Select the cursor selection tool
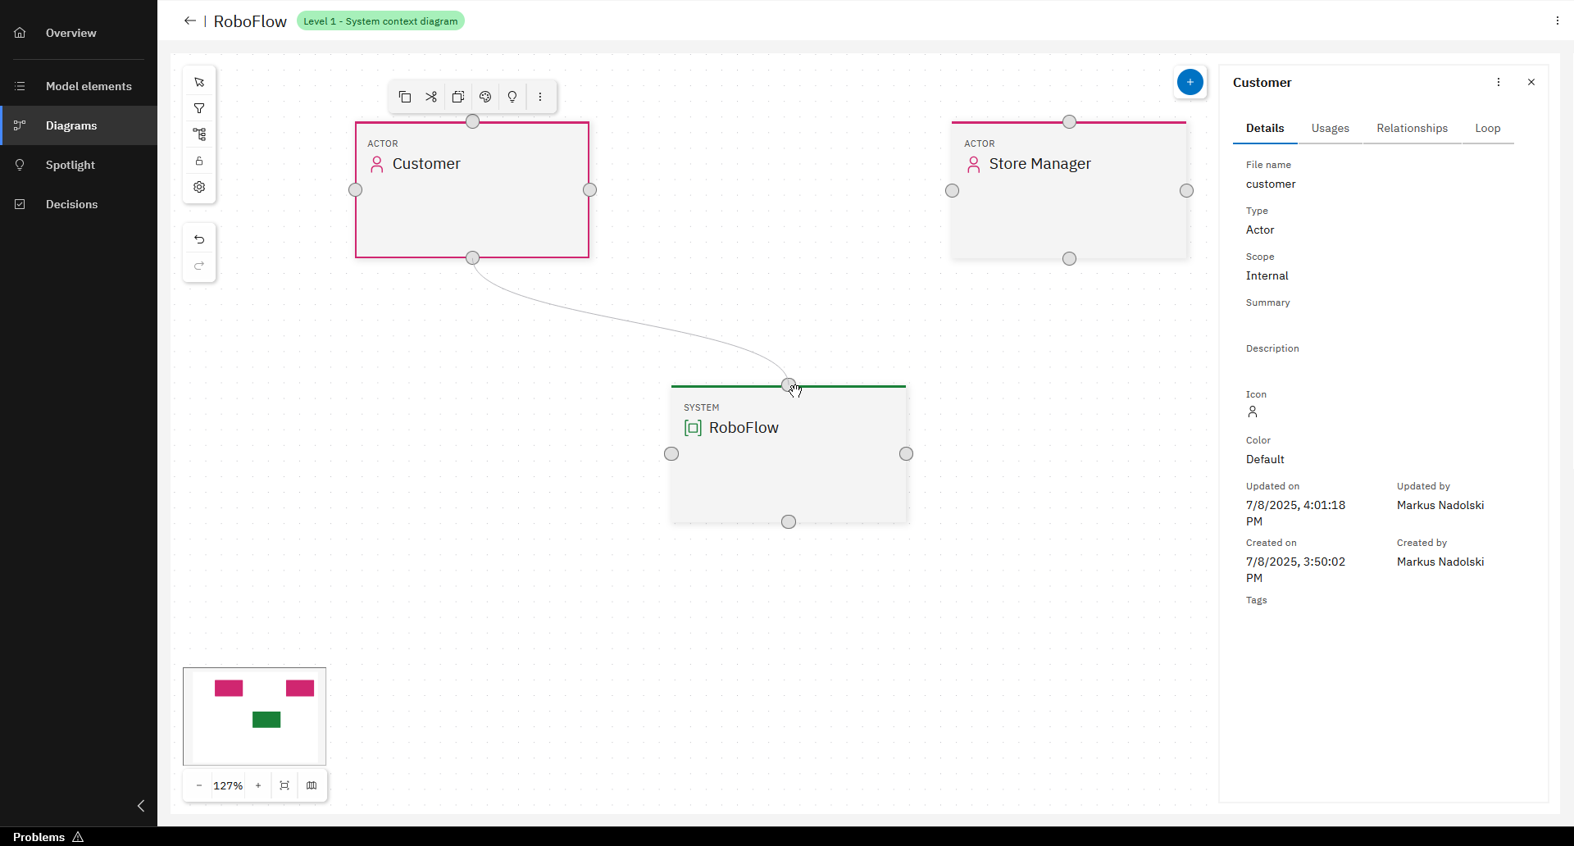The height and width of the screenshot is (846, 1574). tap(199, 81)
